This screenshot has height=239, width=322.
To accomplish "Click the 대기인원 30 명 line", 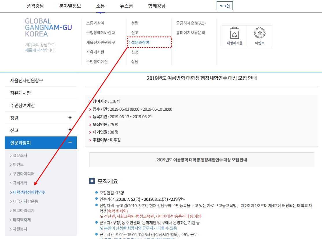I will [x=105, y=132].
